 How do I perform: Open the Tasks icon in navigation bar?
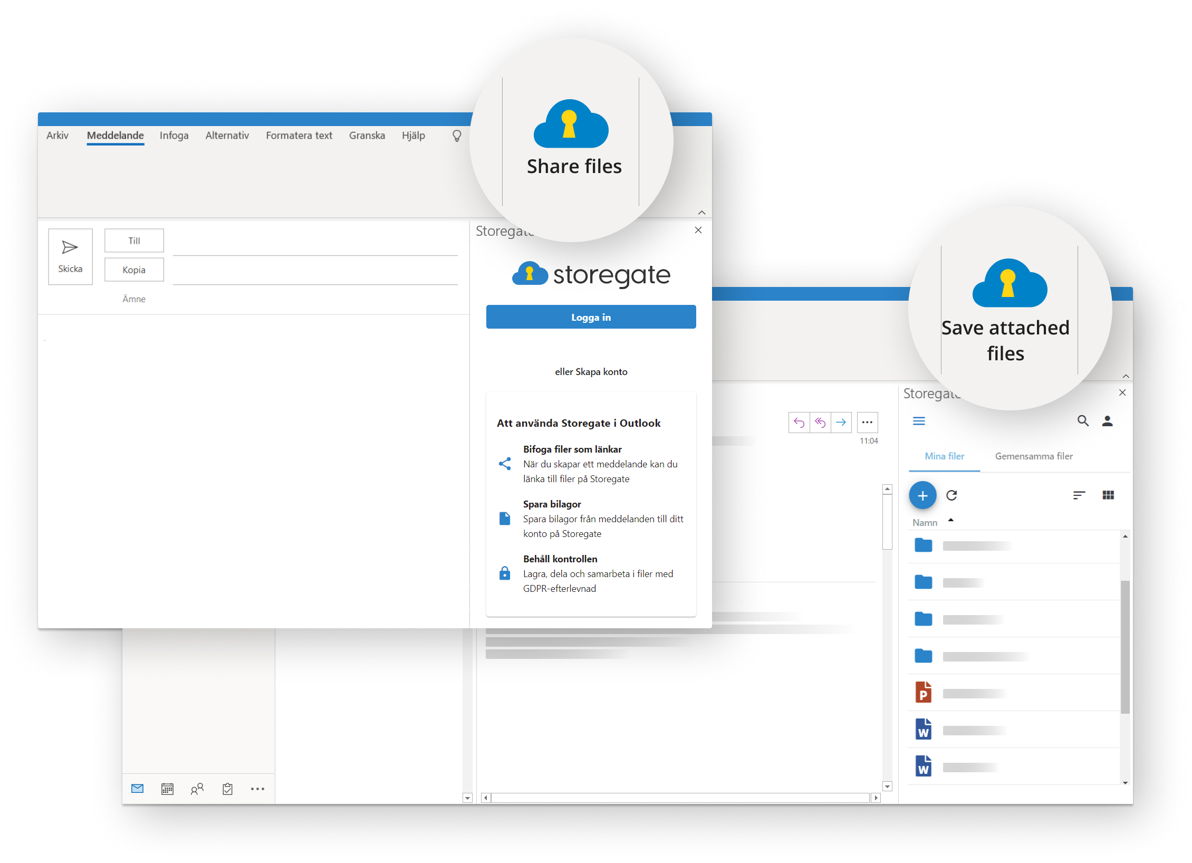click(x=227, y=789)
